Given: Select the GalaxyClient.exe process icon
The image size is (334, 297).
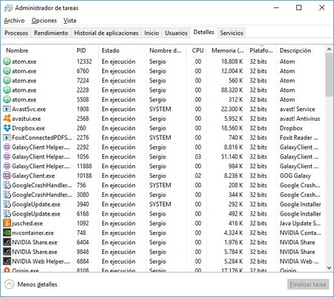Looking at the screenshot, I should 7,176.
